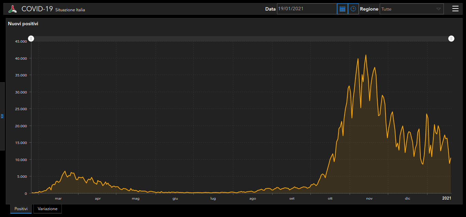Click the 'Situazione Italia' subtitle

70,10
